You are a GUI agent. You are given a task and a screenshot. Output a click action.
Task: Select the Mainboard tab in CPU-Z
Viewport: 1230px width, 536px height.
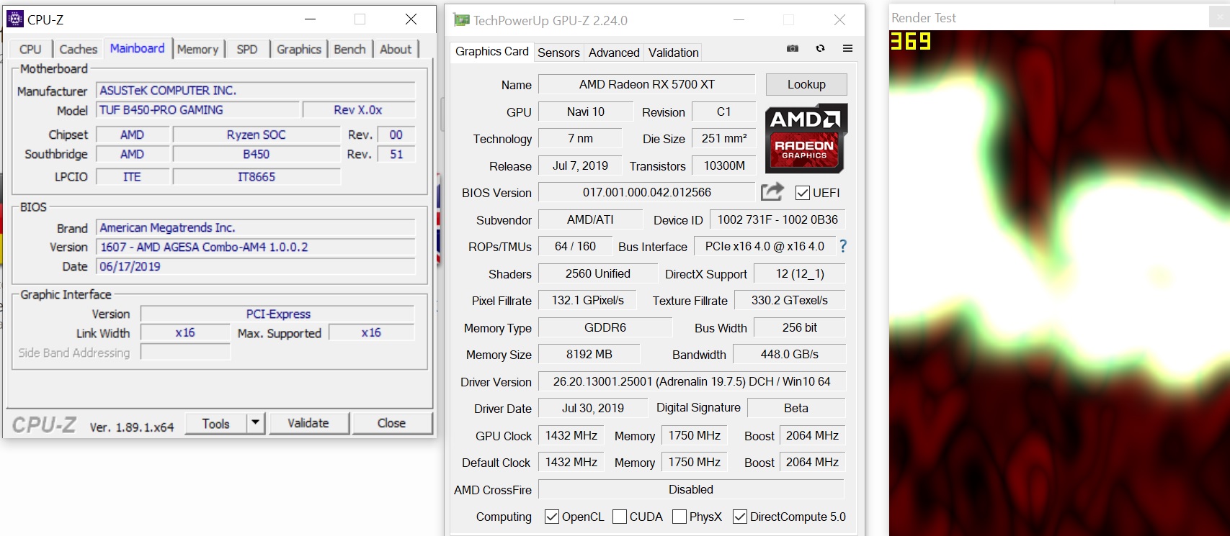pyautogui.click(x=137, y=48)
